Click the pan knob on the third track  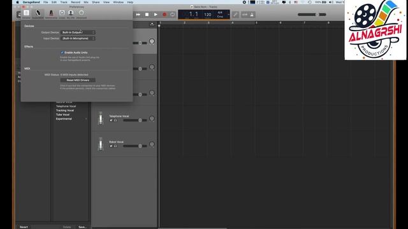(152, 93)
